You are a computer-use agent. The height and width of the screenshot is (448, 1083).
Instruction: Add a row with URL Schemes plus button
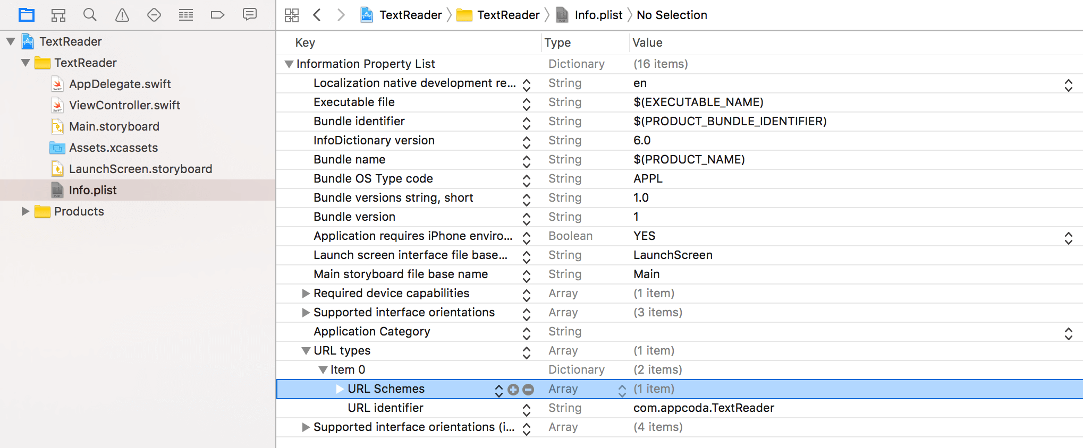(x=513, y=390)
